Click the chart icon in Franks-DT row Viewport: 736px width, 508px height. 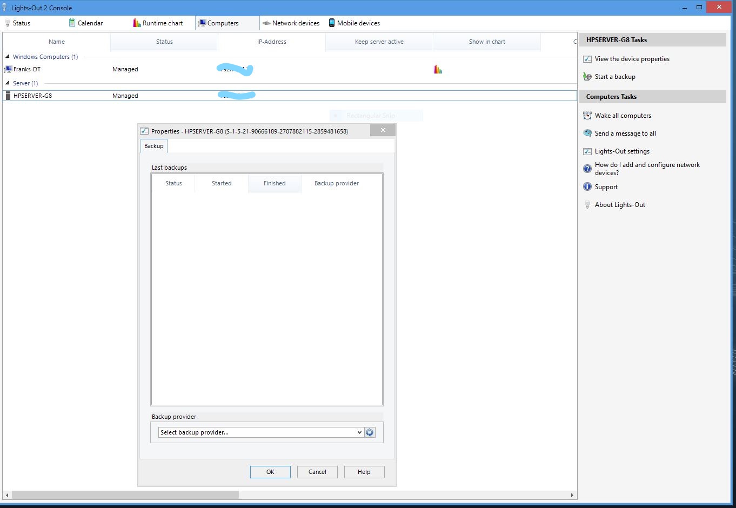[x=438, y=69]
